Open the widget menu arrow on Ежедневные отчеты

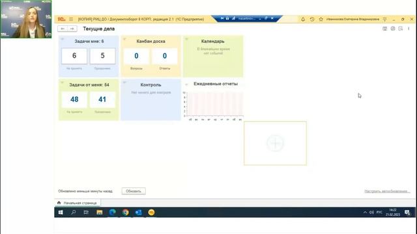coord(186,84)
